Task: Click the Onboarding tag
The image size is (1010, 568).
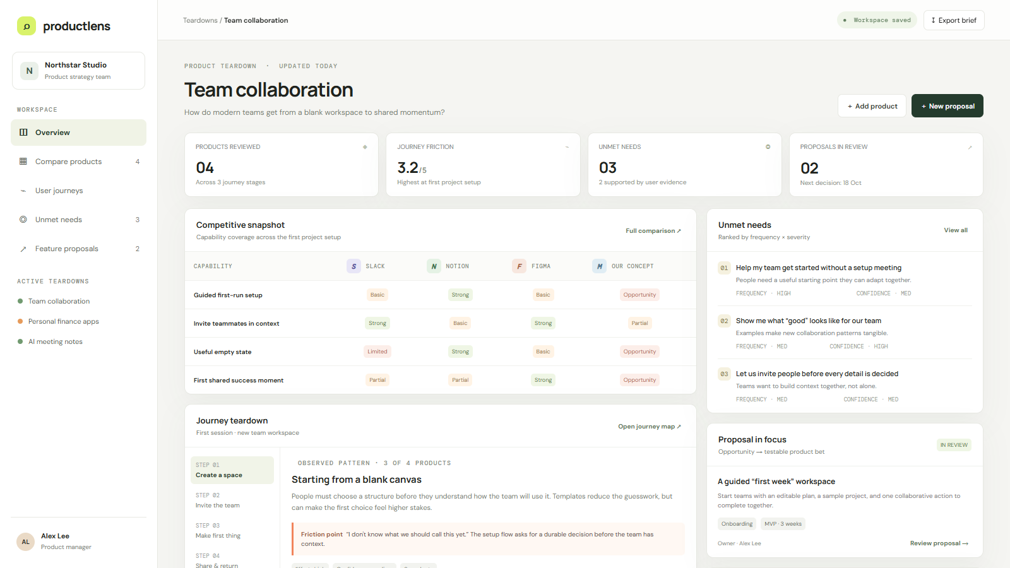Action: pos(737,524)
